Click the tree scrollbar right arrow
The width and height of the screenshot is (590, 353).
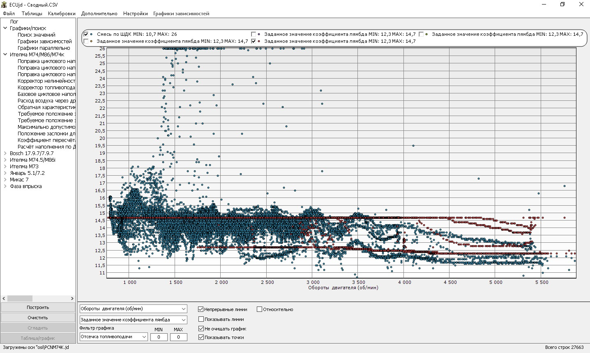72,298
